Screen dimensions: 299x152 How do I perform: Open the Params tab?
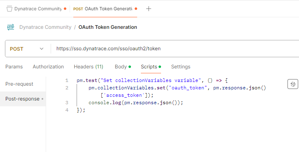point(14,67)
